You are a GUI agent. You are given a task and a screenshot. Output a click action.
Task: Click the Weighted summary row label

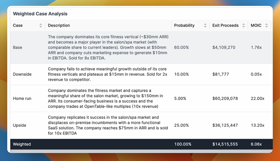[22, 144]
